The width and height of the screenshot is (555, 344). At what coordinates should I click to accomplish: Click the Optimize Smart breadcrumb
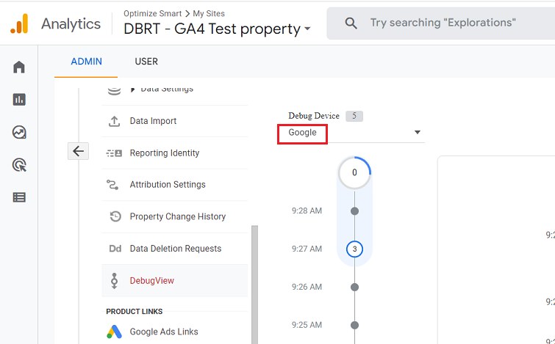pos(153,13)
